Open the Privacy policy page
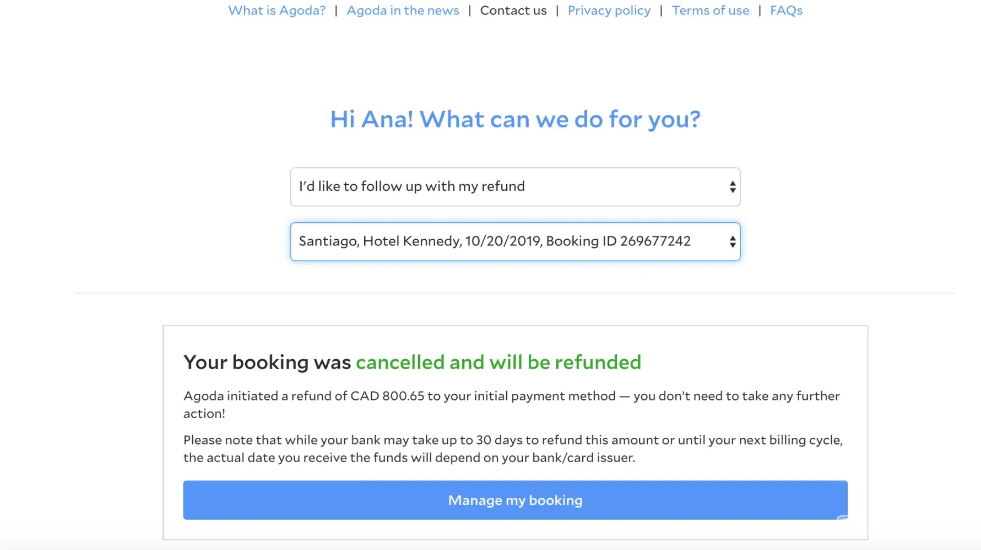 tap(609, 10)
